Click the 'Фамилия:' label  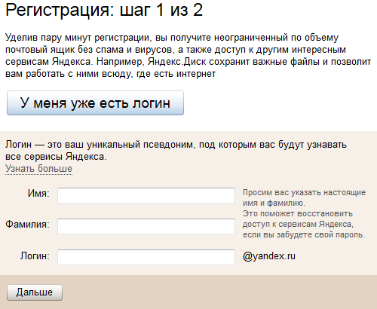click(28, 224)
